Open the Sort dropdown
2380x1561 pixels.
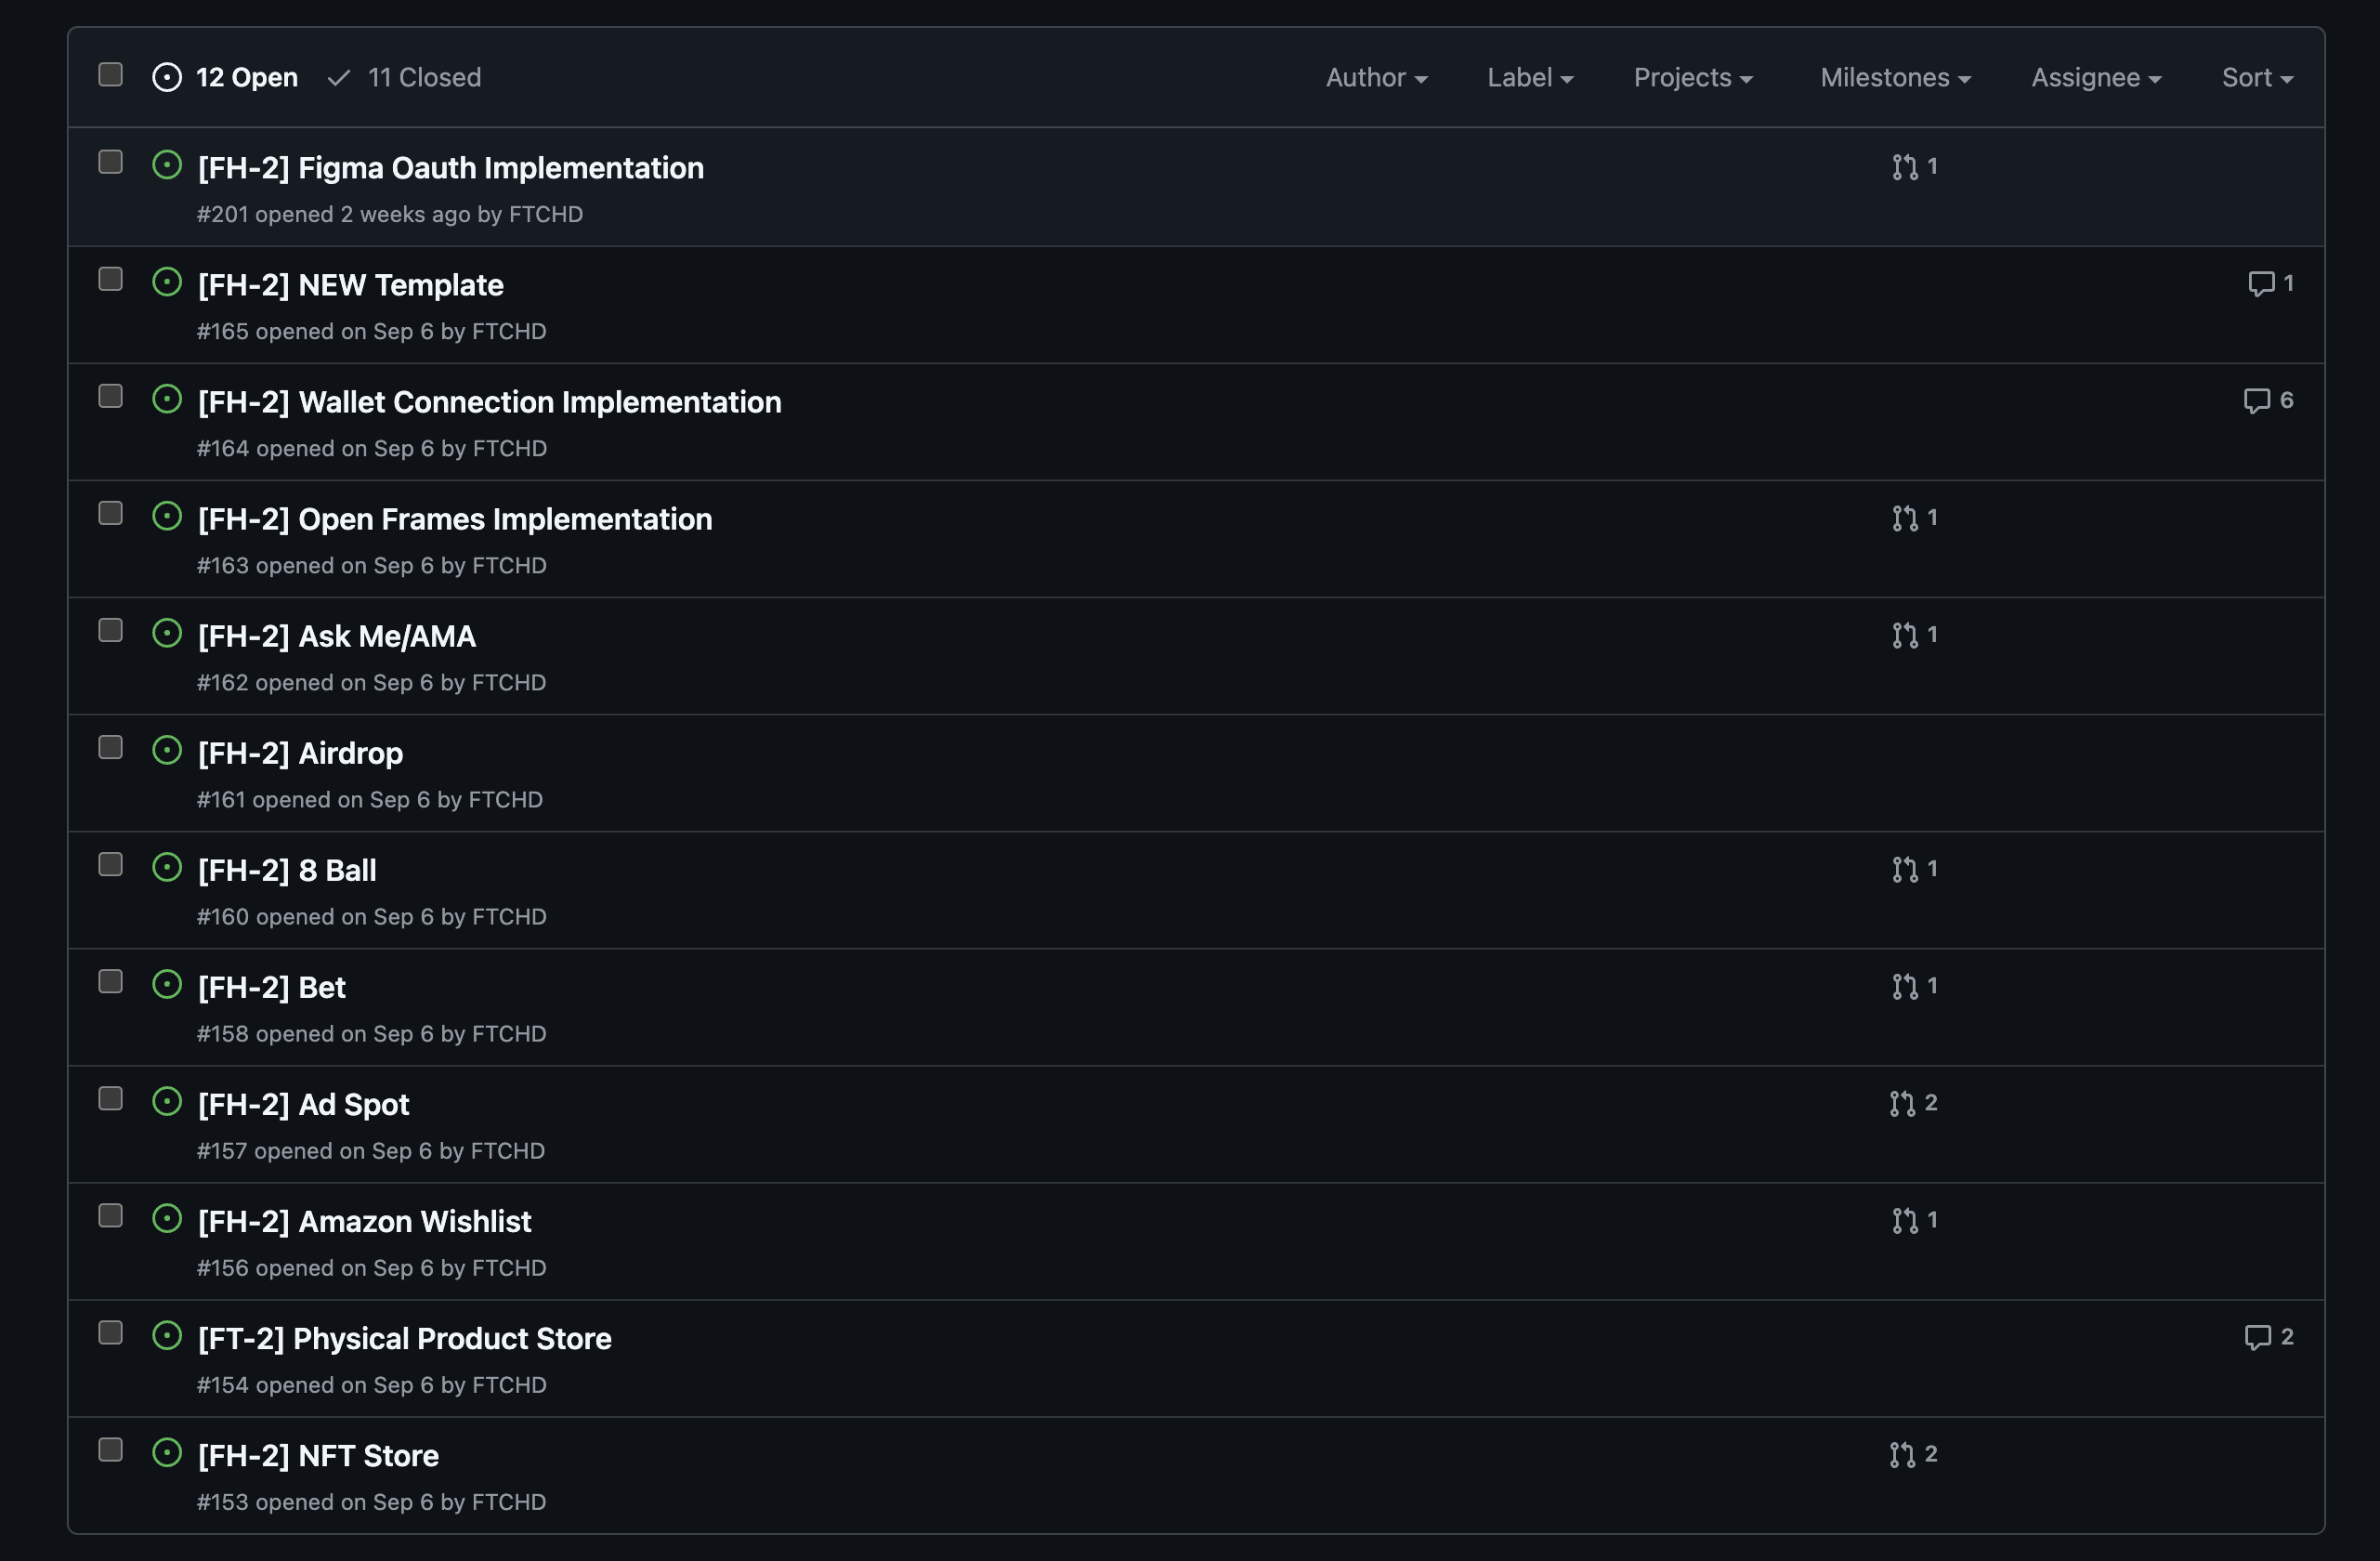point(2257,77)
